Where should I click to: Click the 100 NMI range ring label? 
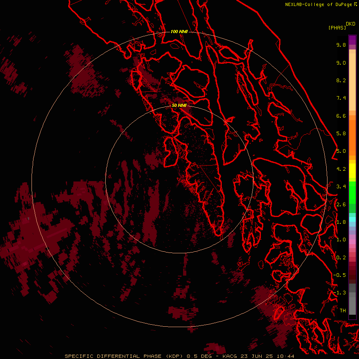(x=179, y=32)
